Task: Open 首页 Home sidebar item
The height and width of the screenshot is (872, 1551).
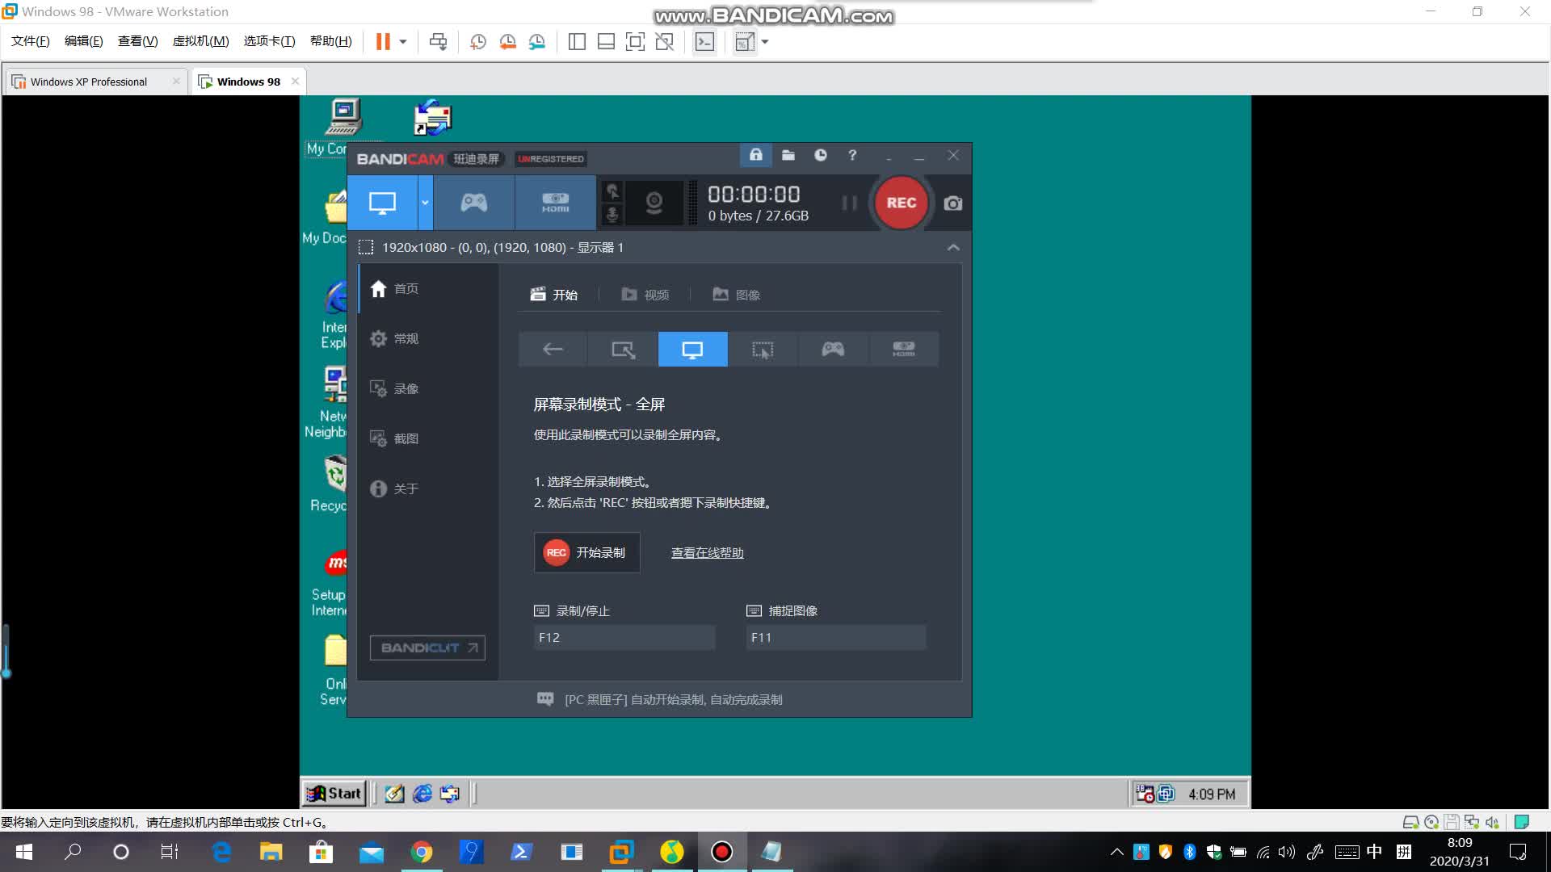Action: pos(428,289)
